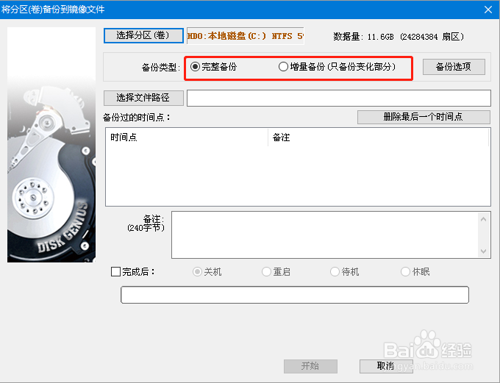This screenshot has height=383, width=500.
Task: Click the 备注 column header in list
Action: tap(378, 137)
